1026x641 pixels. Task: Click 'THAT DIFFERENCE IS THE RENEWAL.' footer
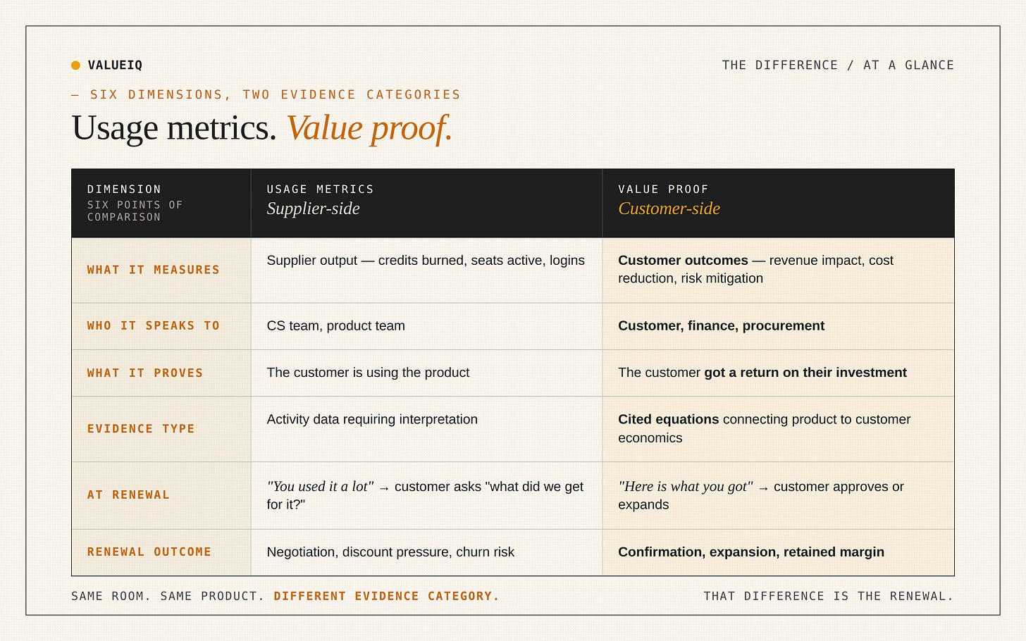[x=829, y=596]
